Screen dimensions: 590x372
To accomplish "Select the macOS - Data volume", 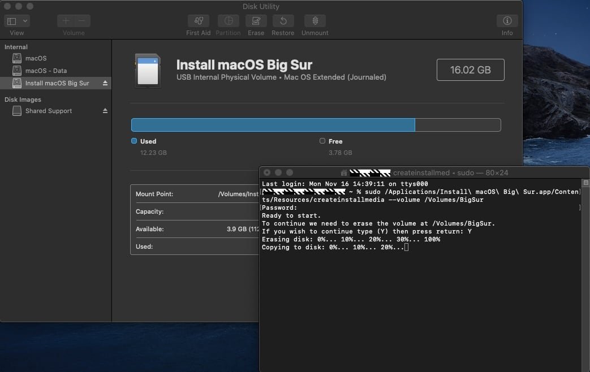I will pos(55,71).
